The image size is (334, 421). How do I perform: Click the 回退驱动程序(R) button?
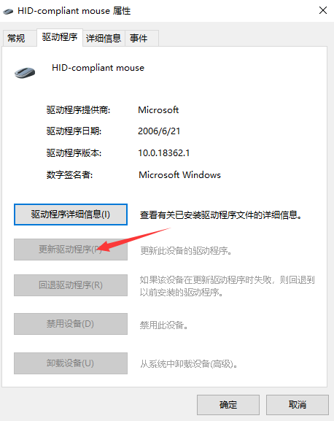point(71,285)
